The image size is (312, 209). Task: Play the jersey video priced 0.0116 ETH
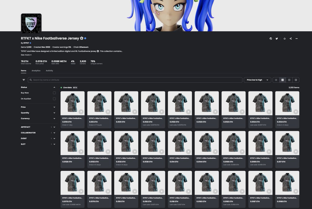coord(81,112)
